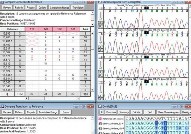Click the Show Chromatograms button

pyautogui.click(x=168, y=112)
